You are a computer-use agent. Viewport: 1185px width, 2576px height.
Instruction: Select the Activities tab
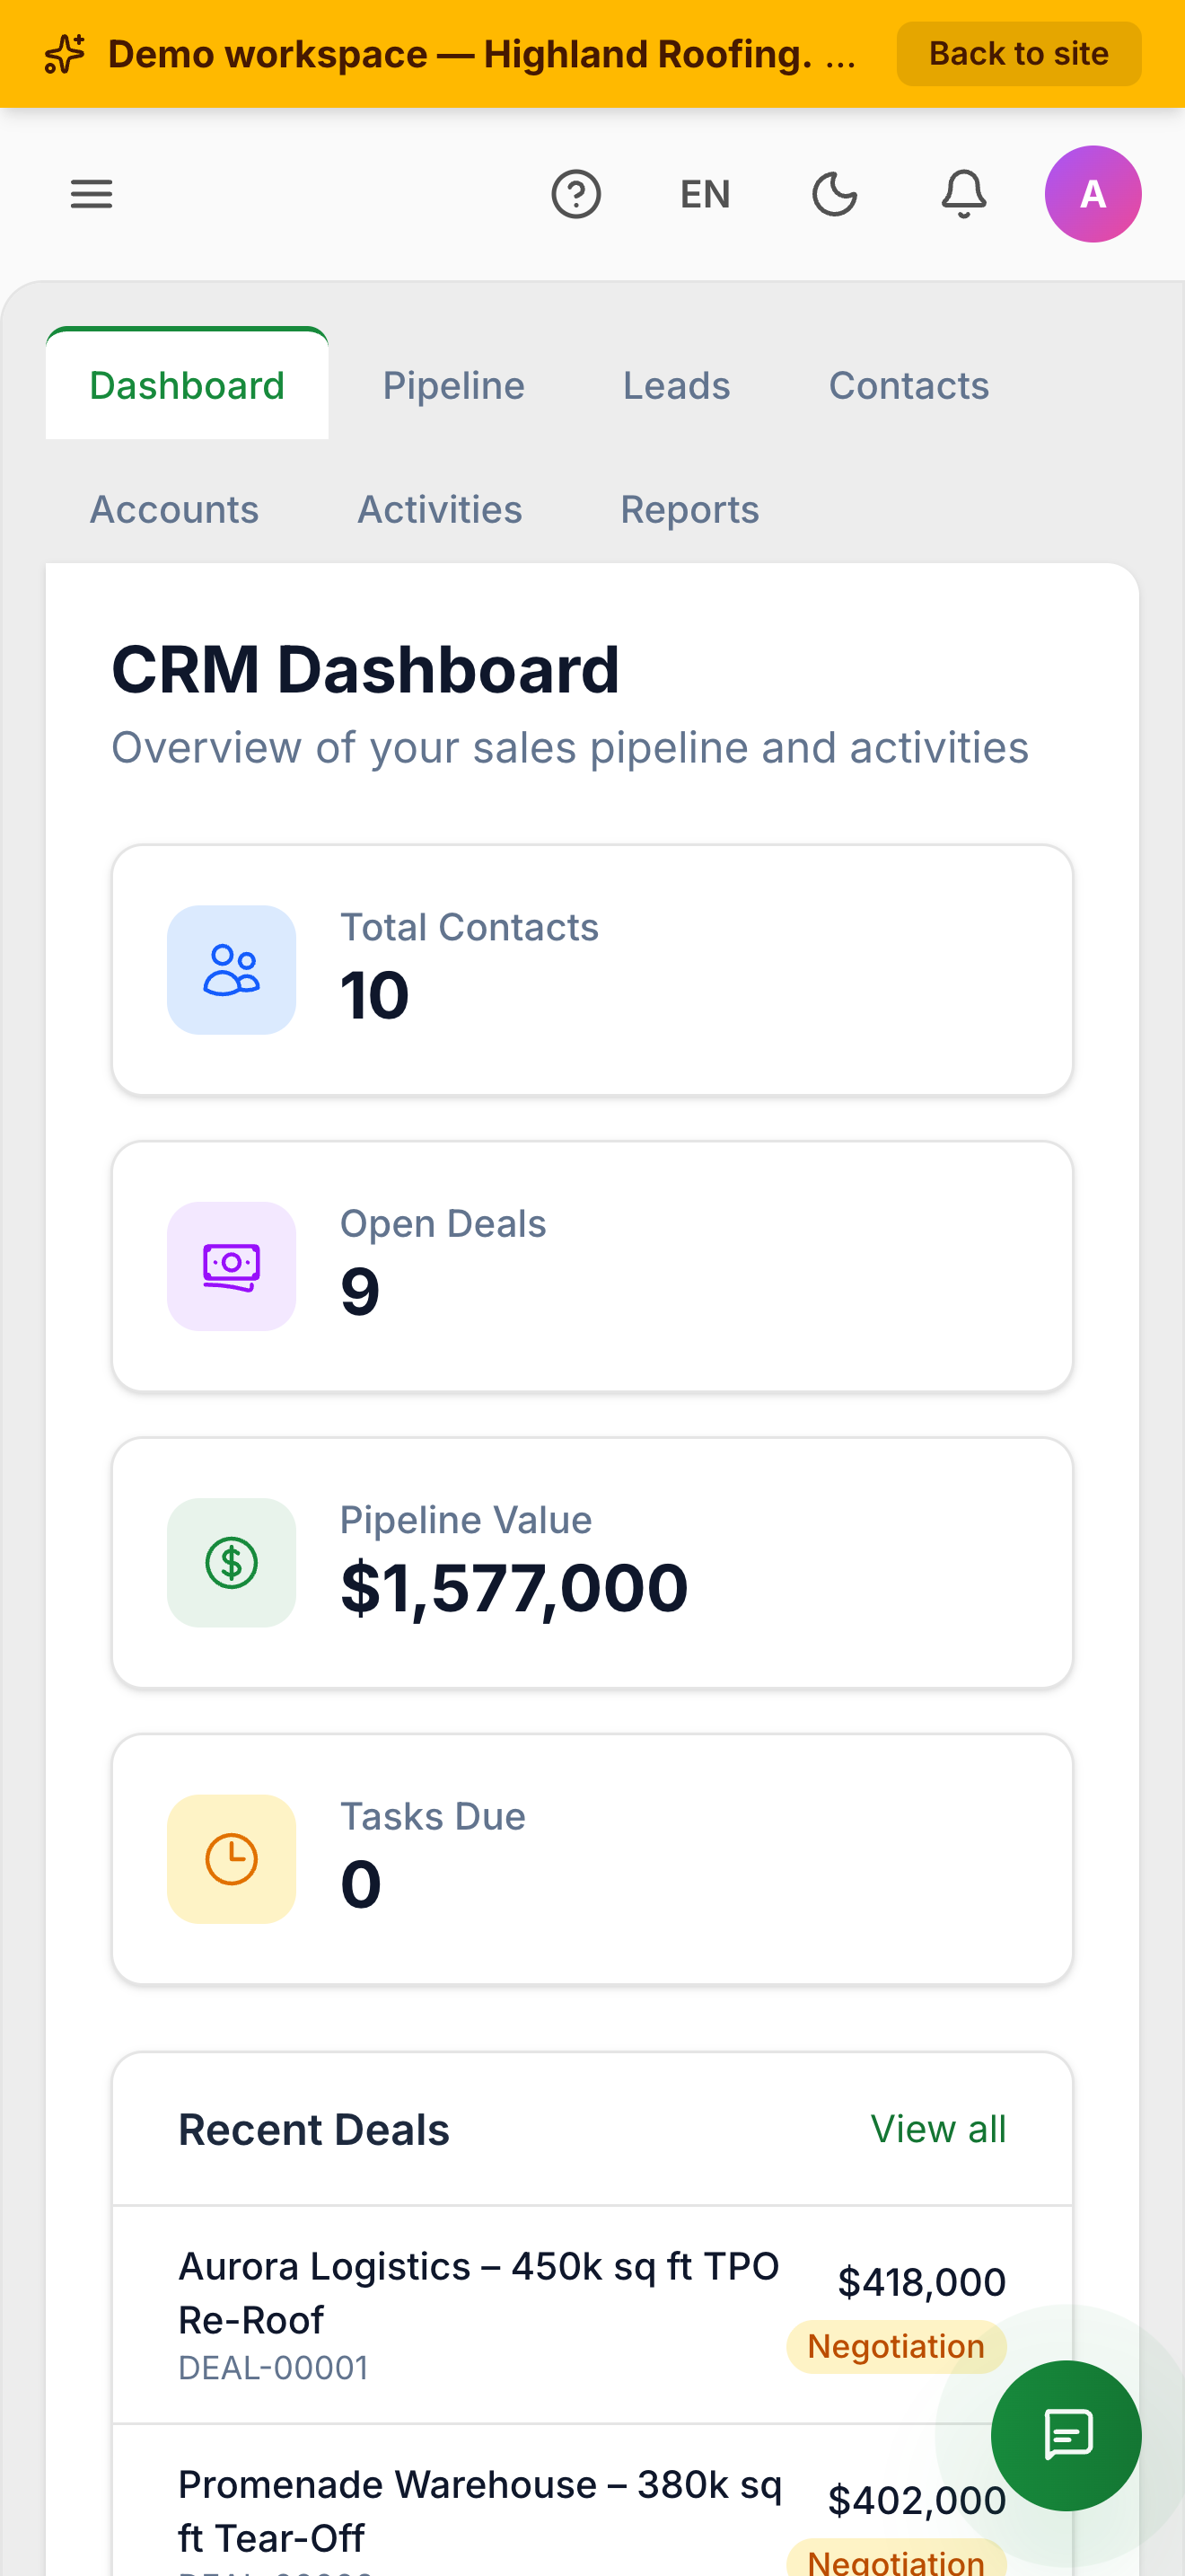click(440, 510)
